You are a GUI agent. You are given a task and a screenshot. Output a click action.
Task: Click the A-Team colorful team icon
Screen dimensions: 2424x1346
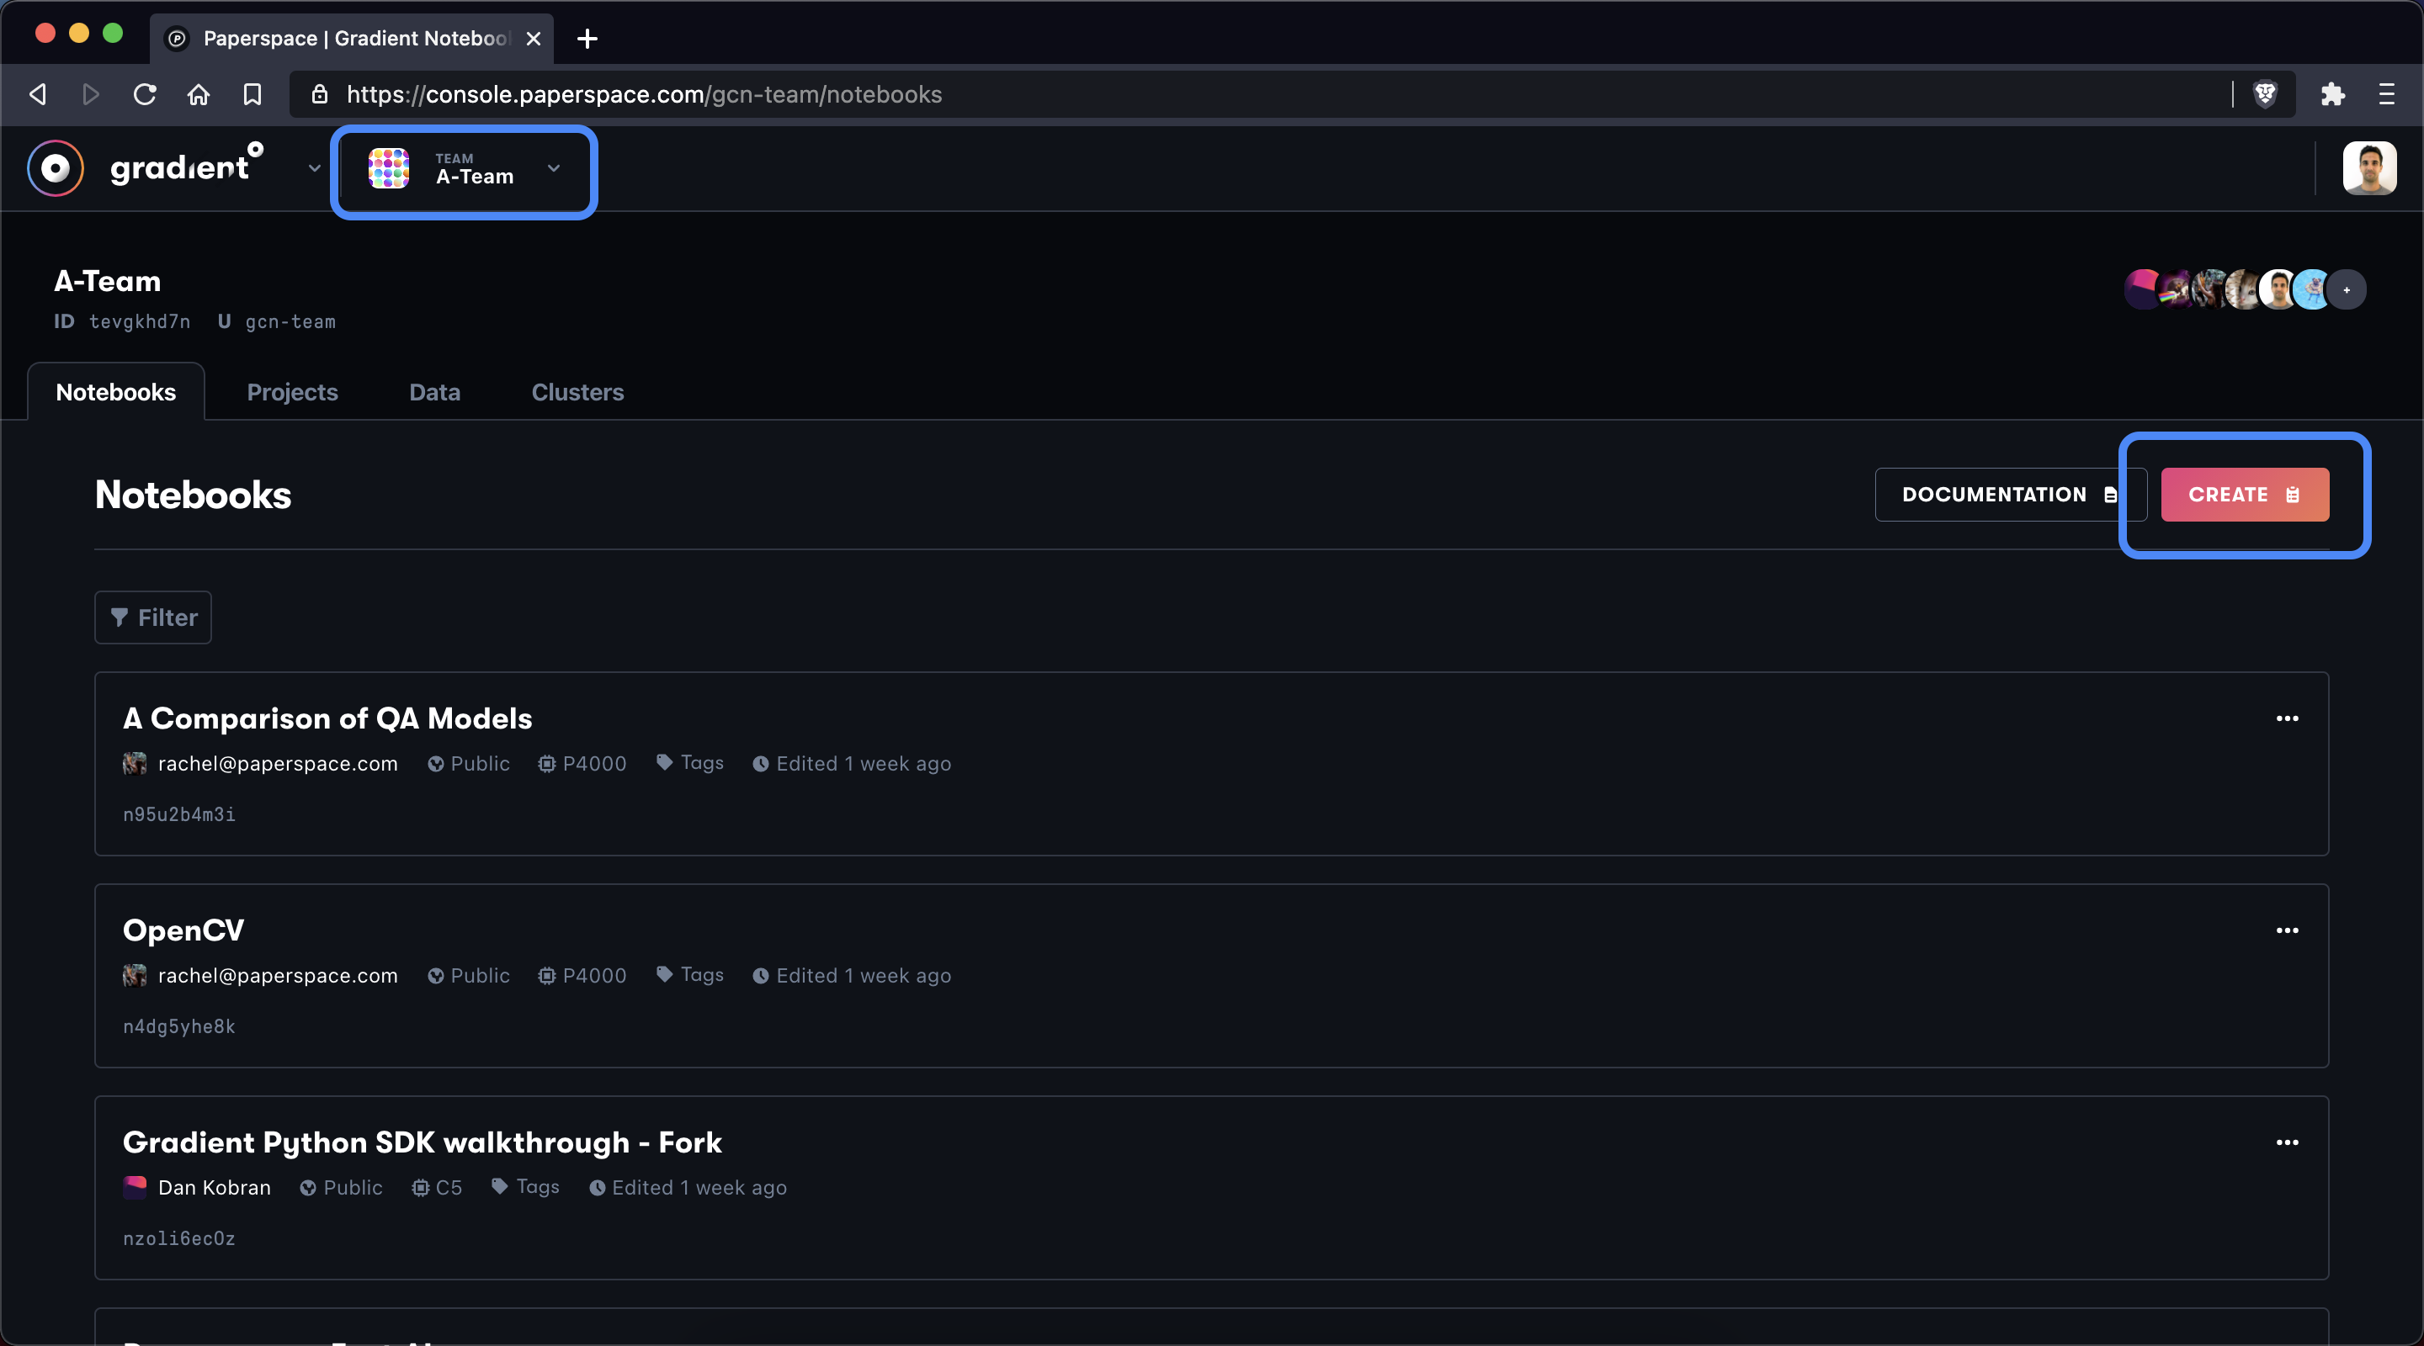pos(389,170)
